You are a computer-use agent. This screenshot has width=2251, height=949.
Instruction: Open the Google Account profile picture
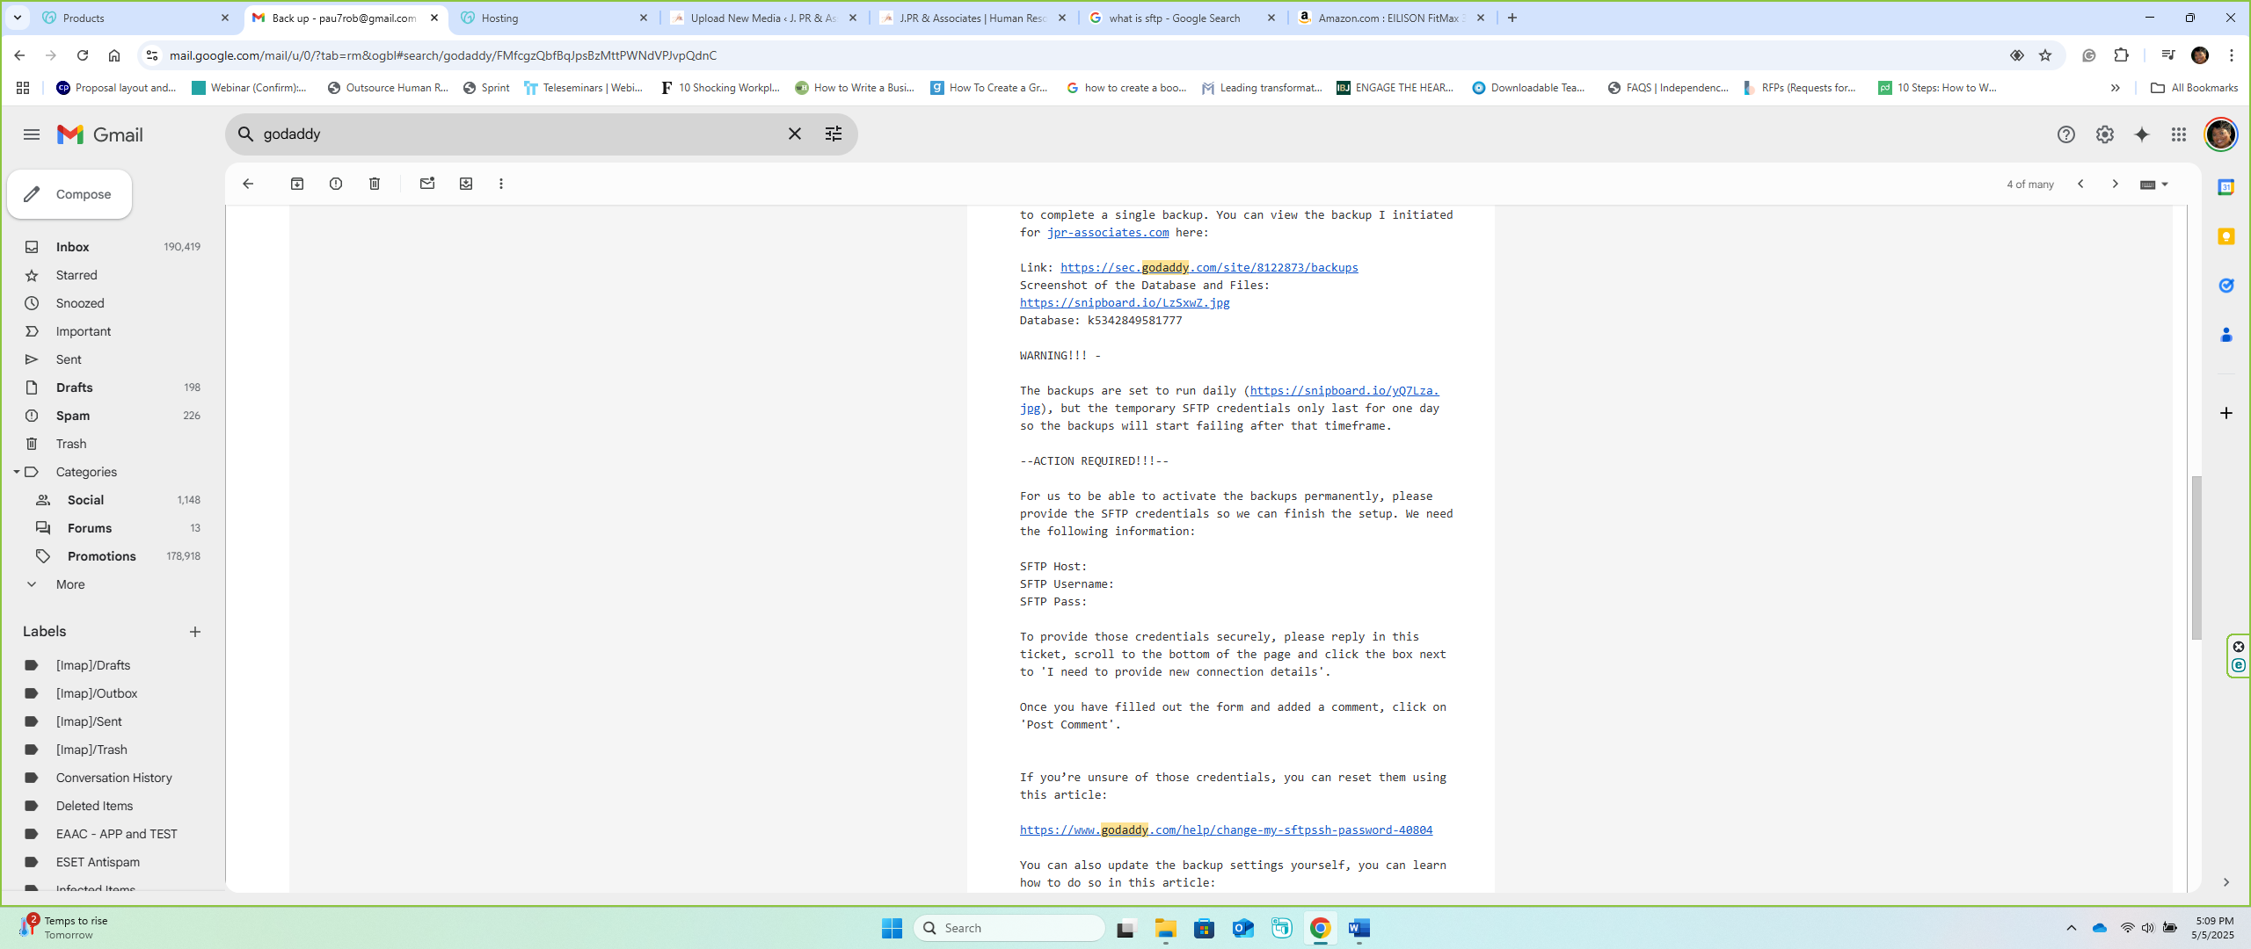2220,134
